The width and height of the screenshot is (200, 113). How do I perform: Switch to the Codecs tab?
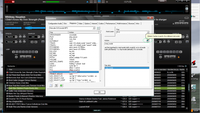coord(101,23)
